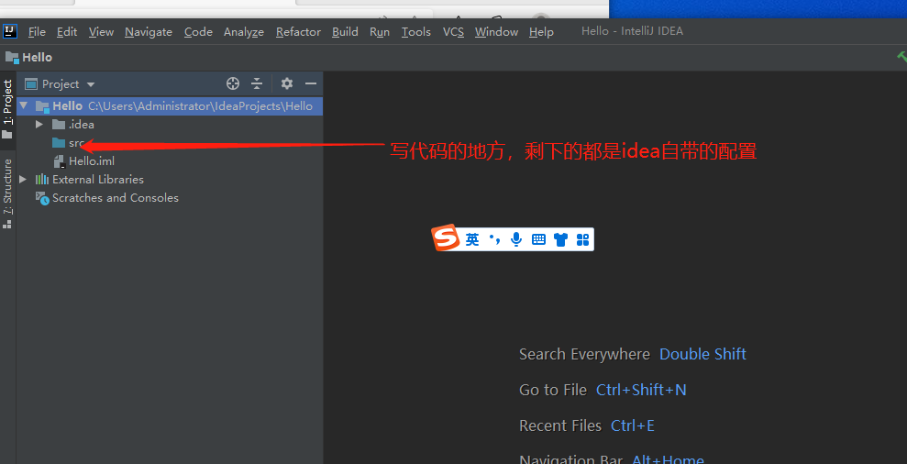Open the Navigate menu
Viewport: 907px width, 464px height.
coord(148,32)
